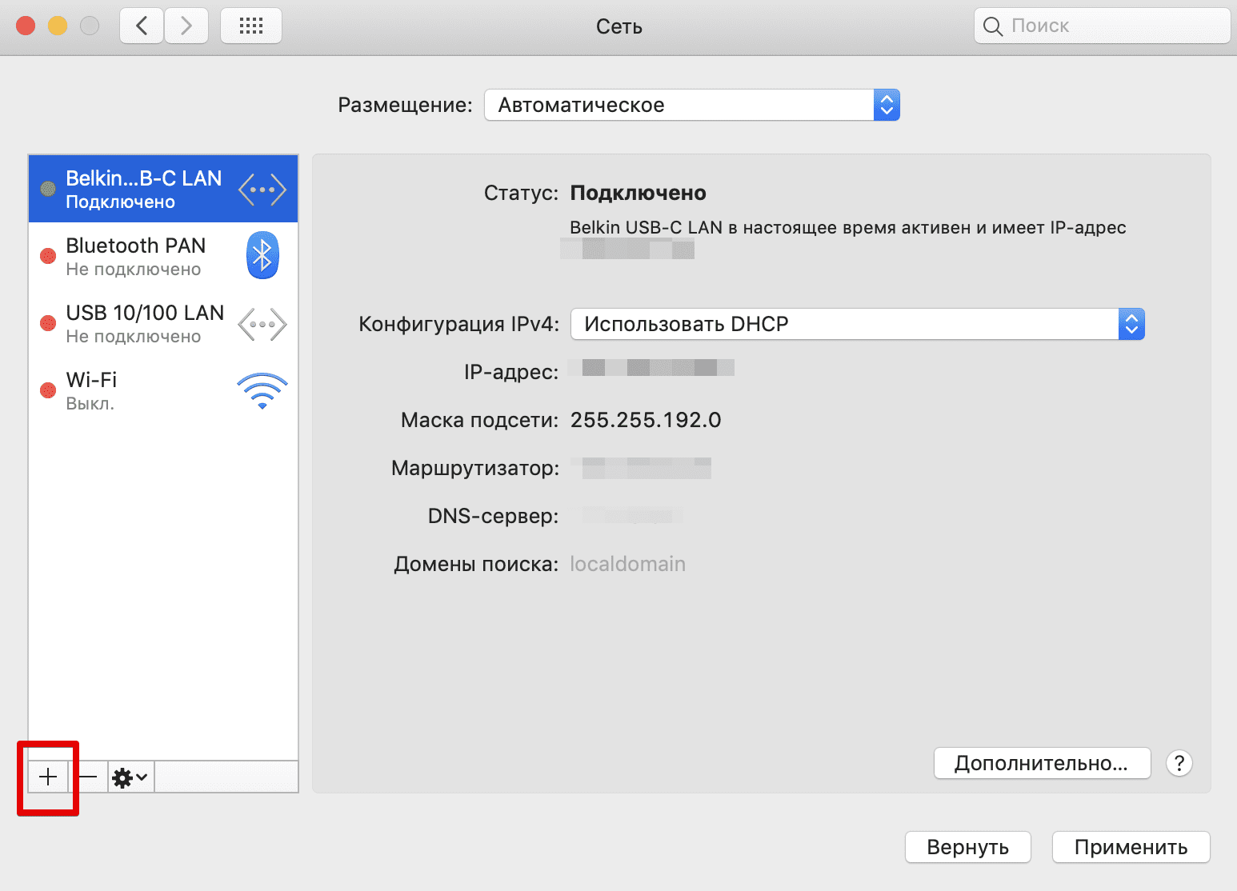Click the Bluetooth icon in the service list
Viewport: 1237px width, 891px height.
pyautogui.click(x=262, y=255)
